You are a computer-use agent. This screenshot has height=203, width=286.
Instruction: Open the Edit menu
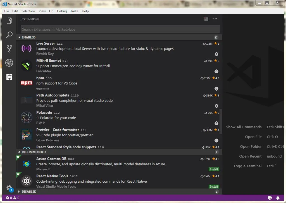15,11
